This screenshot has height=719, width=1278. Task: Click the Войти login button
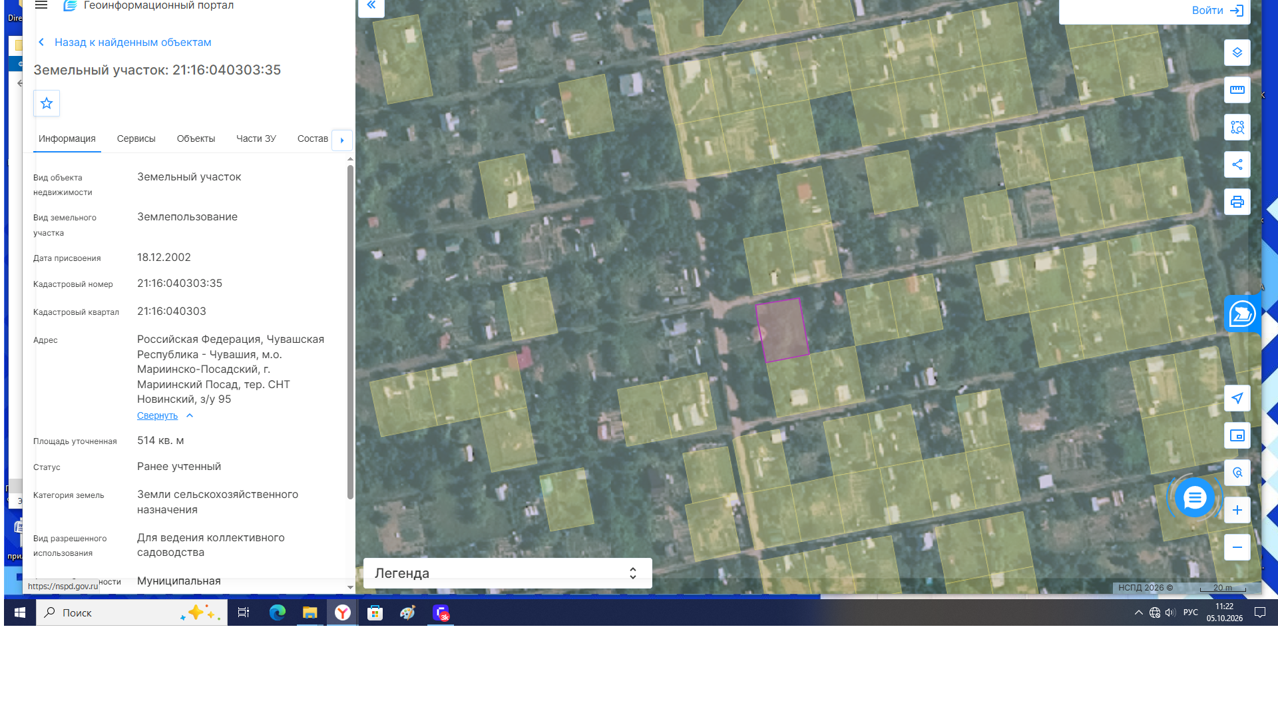point(1207,11)
